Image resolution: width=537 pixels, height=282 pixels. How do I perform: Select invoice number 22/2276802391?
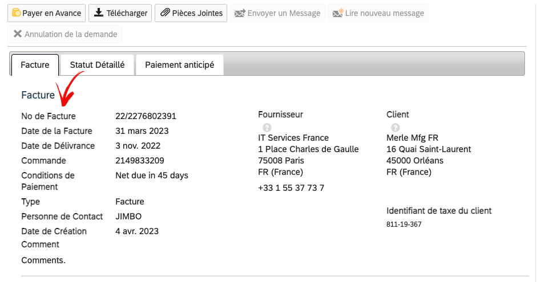pyautogui.click(x=146, y=116)
